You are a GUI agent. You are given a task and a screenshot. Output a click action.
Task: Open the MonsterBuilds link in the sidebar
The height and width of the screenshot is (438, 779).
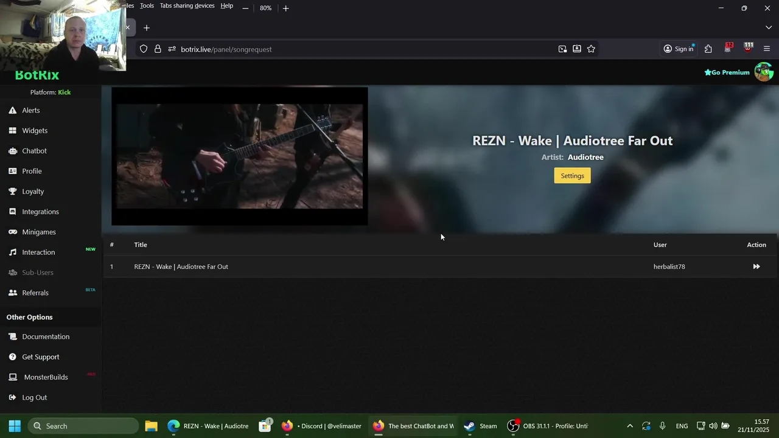[46, 377]
